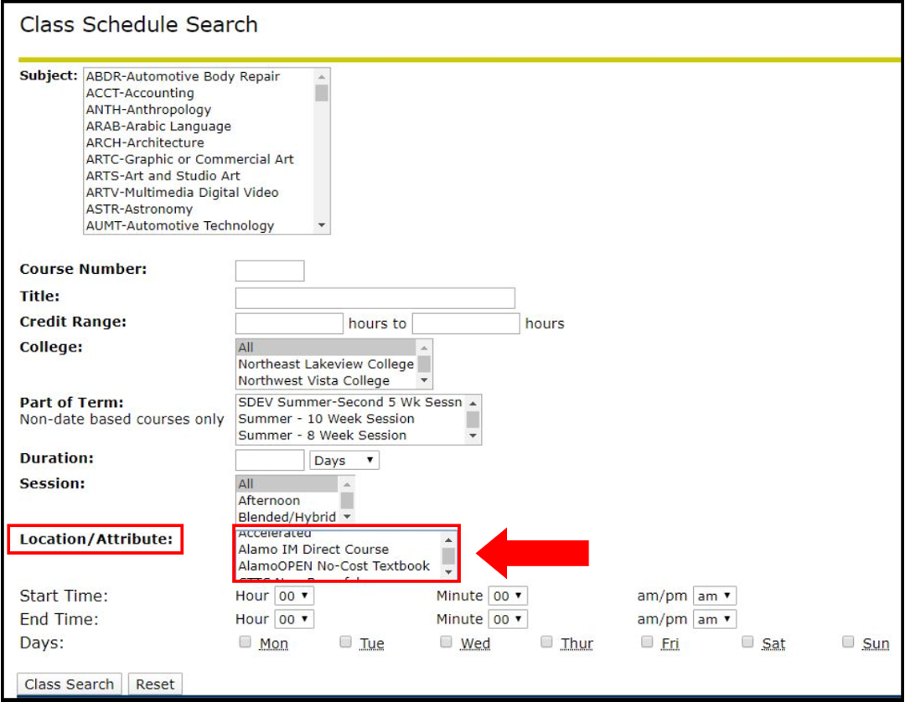The width and height of the screenshot is (905, 702).
Task: Open the Duration units dropdown showing Days
Action: 344,460
